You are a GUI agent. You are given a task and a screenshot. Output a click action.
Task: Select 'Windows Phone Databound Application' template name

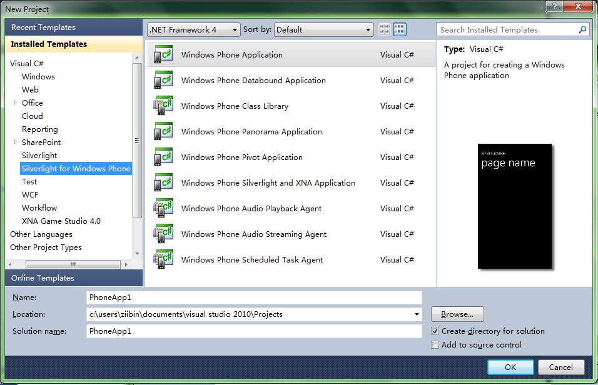tap(253, 81)
